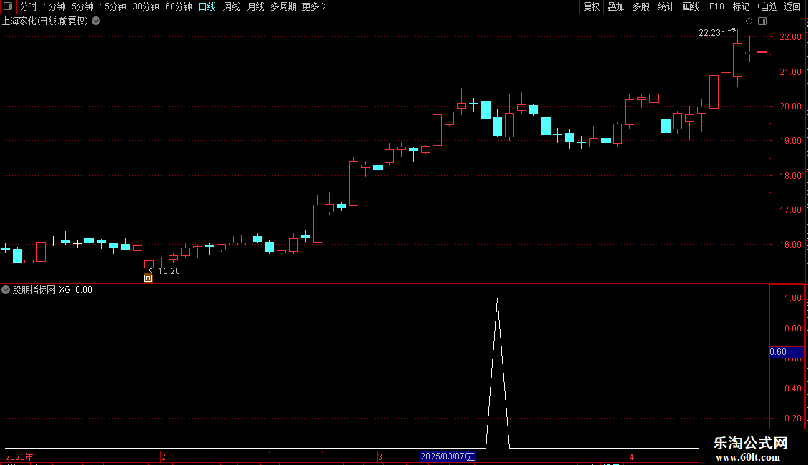Screen dimensions: 808x465
Task: Click the 1.00 indicator axis label
Action: [792, 298]
